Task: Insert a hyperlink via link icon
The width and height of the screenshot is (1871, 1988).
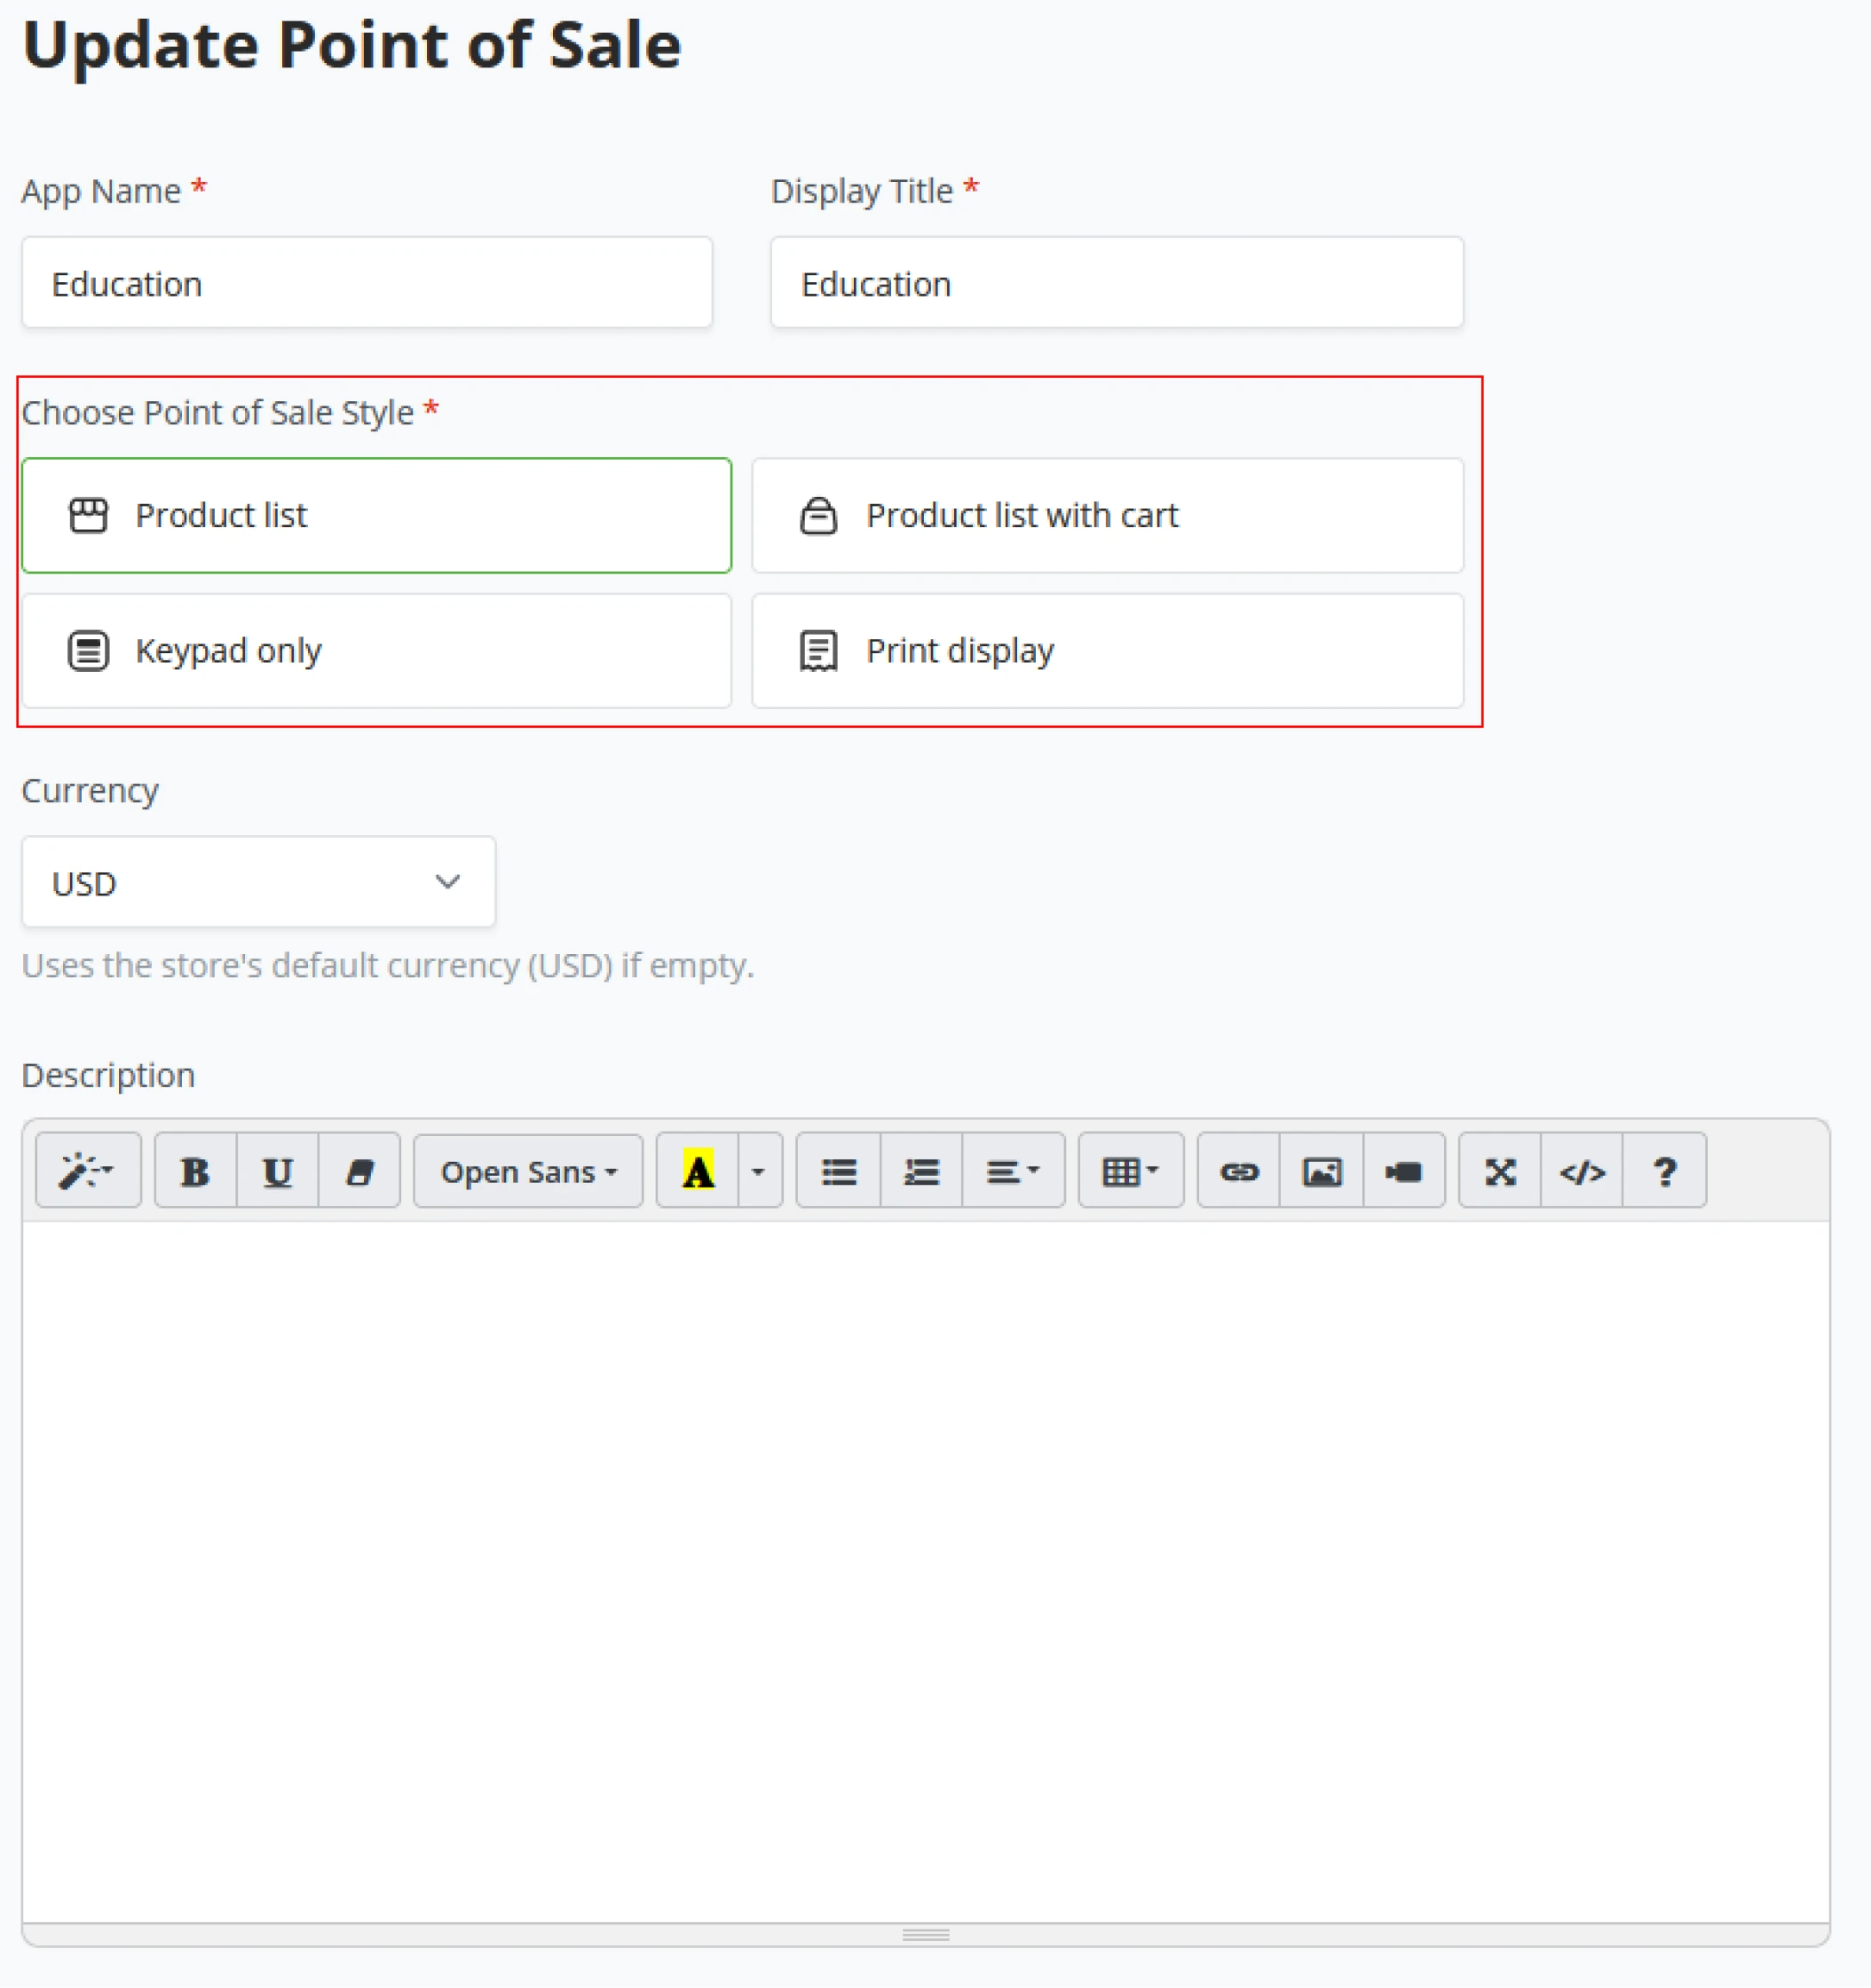Action: [x=1238, y=1171]
